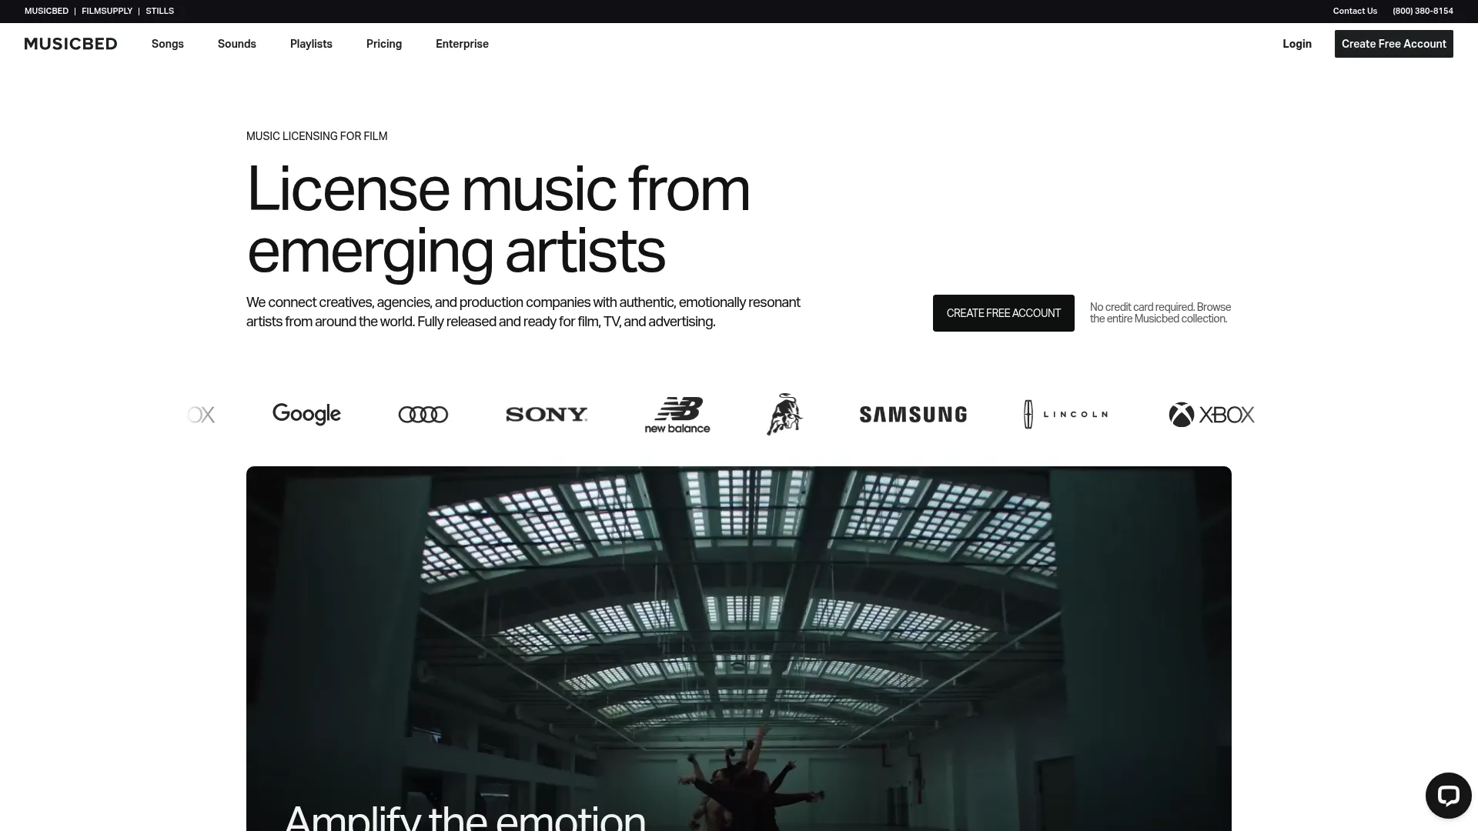Select the Musicbed link in top bar
This screenshot has width=1478, height=831.
(x=46, y=11)
